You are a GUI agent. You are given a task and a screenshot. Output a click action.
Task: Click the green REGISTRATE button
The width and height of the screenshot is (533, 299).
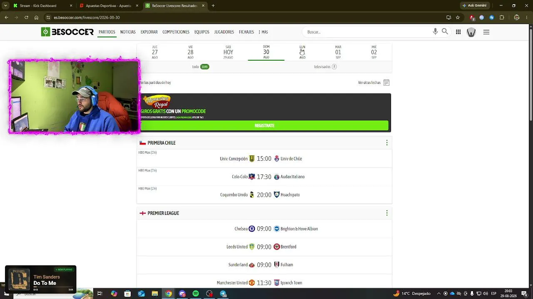click(x=264, y=125)
